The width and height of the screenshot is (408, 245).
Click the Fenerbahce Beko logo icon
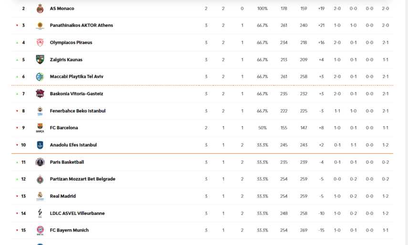pyautogui.click(x=40, y=111)
